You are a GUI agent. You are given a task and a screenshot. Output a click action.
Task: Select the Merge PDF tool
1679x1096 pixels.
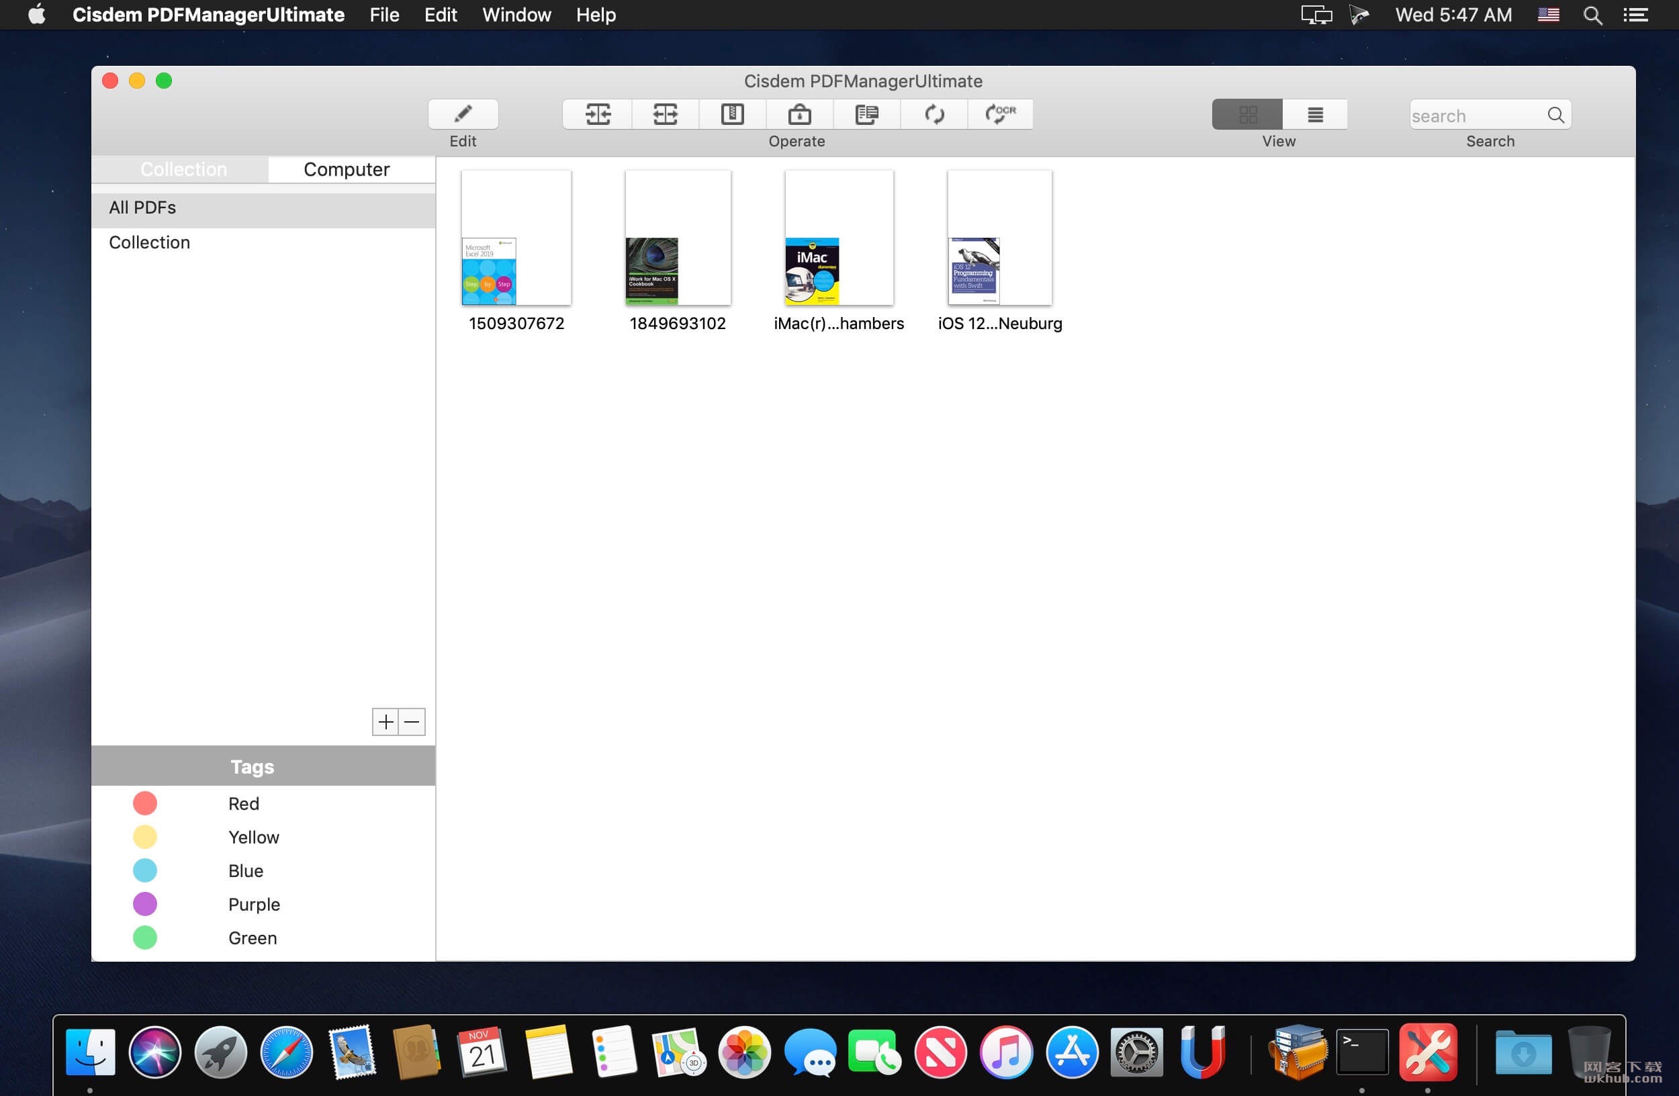pyautogui.click(x=597, y=114)
